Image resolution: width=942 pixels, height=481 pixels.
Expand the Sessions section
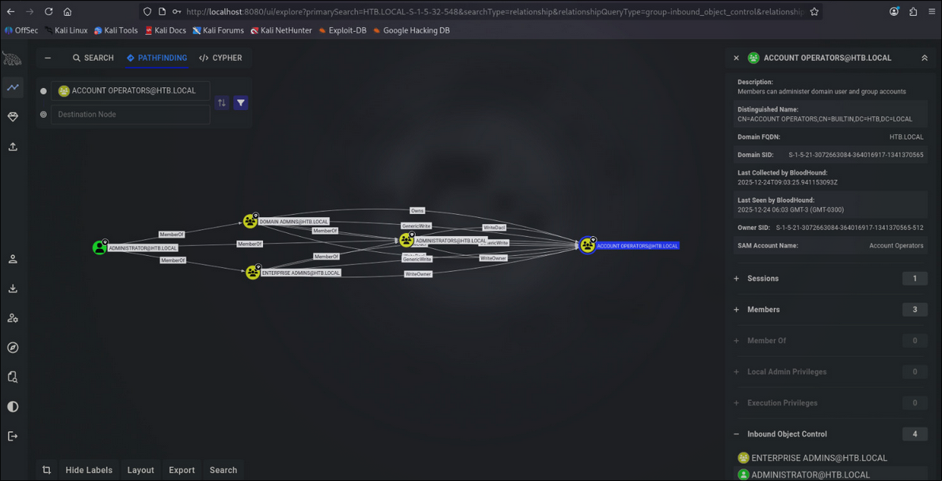pyautogui.click(x=830, y=278)
